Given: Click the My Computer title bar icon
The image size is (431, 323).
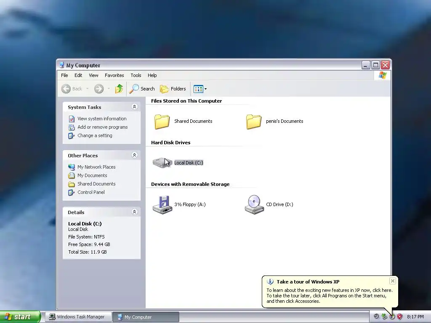Looking at the screenshot, I should pyautogui.click(x=62, y=65).
